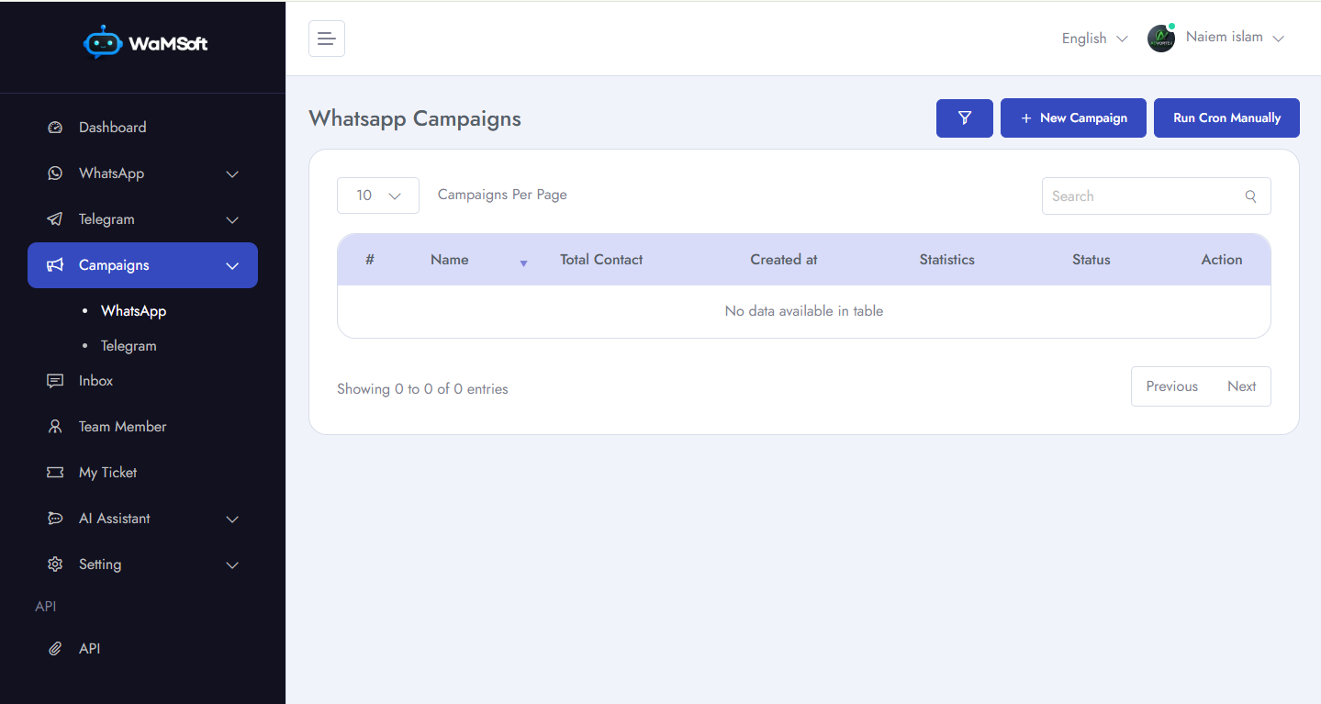Go to the Inbox page
This screenshot has width=1321, height=704.
point(142,381)
